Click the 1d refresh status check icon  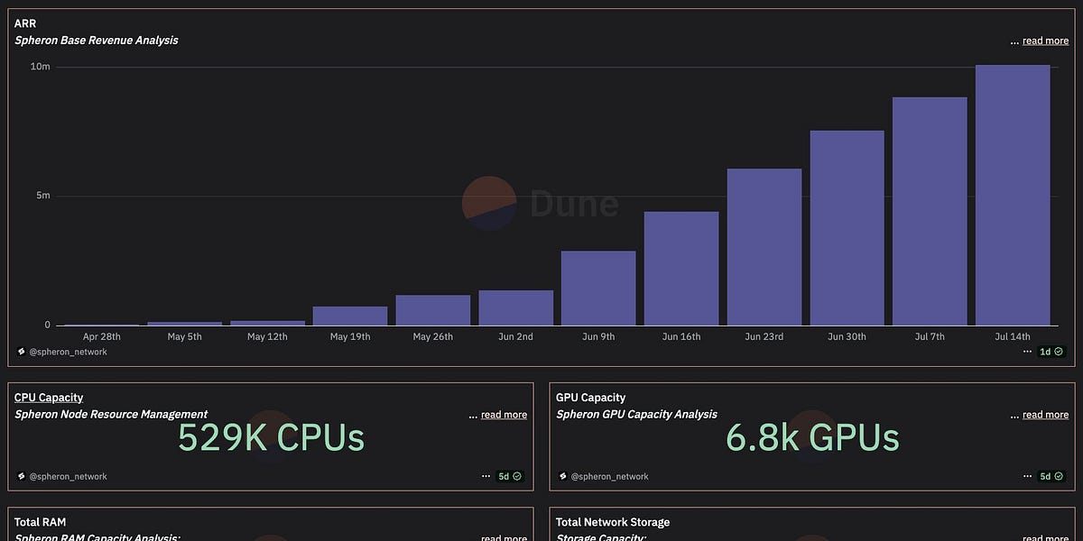click(x=1059, y=352)
